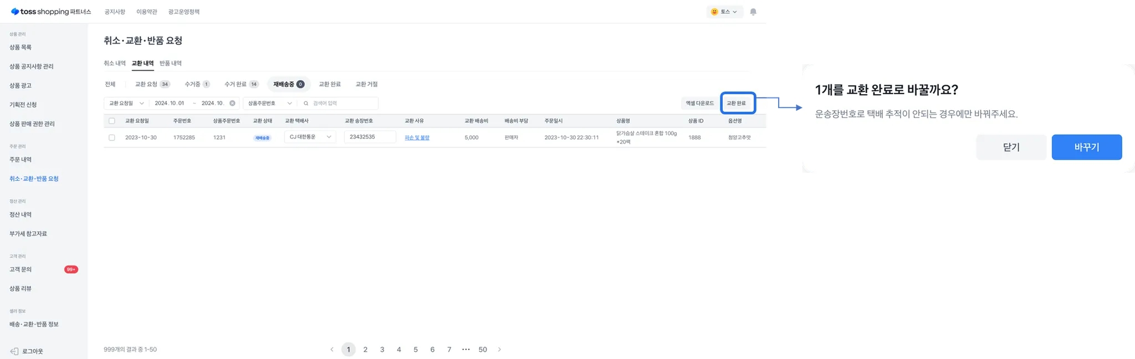Open the 토스 account dropdown
Screen dimensions: 1135x359
[724, 12]
